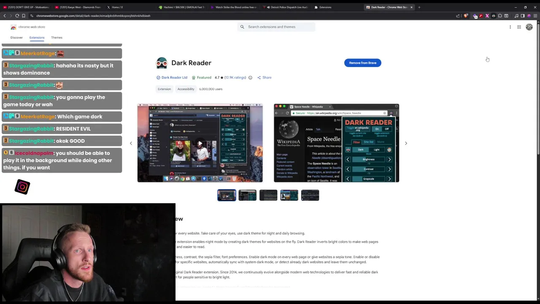Click the Dark Reader extension logo

162,63
